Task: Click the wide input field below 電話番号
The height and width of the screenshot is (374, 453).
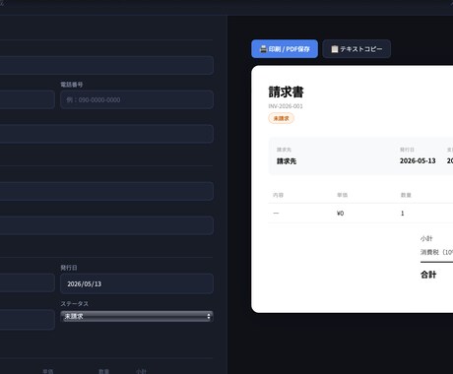Action: 106,134
